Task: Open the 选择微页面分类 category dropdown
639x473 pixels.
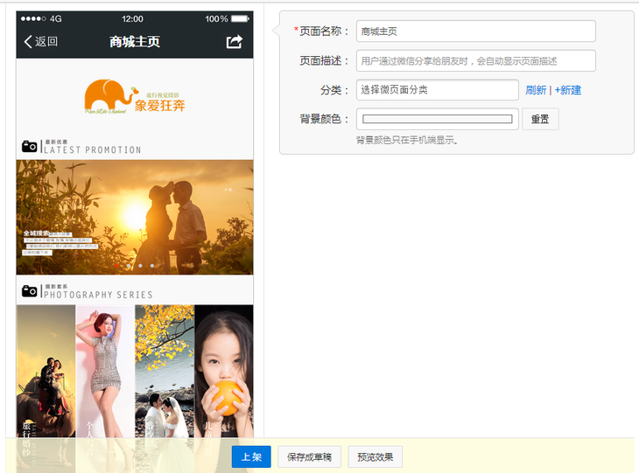Action: pos(437,90)
